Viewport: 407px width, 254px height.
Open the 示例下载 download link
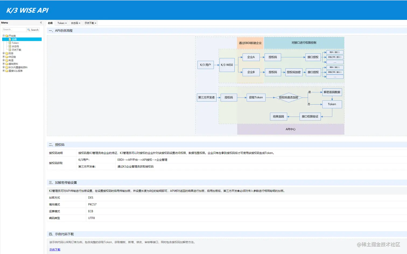point(55,249)
